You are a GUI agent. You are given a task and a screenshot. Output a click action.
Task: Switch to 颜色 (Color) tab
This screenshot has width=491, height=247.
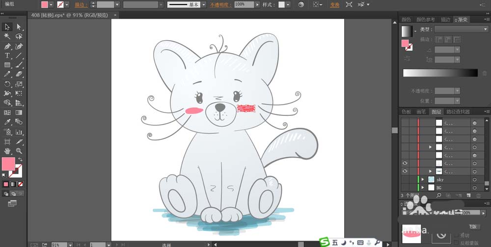[406, 20]
